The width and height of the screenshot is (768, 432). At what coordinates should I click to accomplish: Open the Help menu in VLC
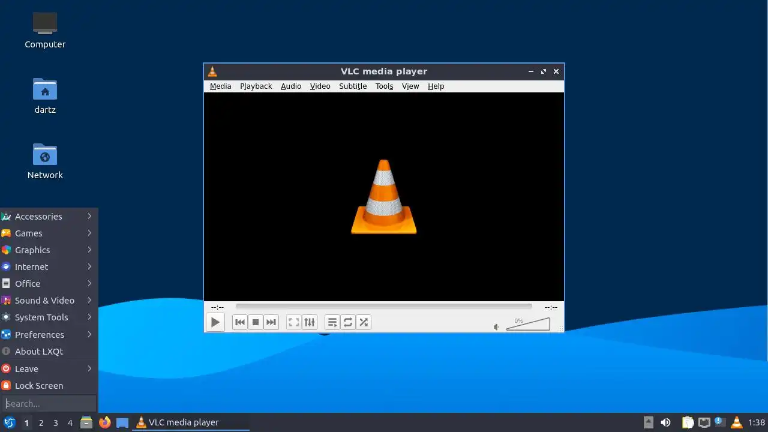click(436, 86)
